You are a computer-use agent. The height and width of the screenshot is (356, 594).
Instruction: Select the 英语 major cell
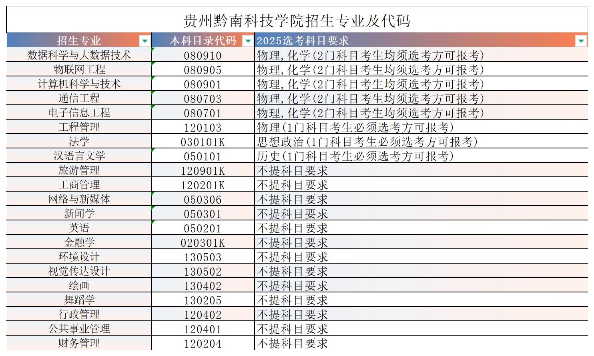click(x=78, y=228)
